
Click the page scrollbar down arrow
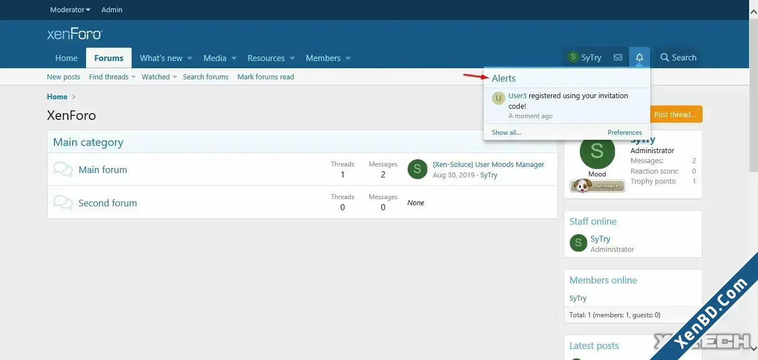[753, 348]
